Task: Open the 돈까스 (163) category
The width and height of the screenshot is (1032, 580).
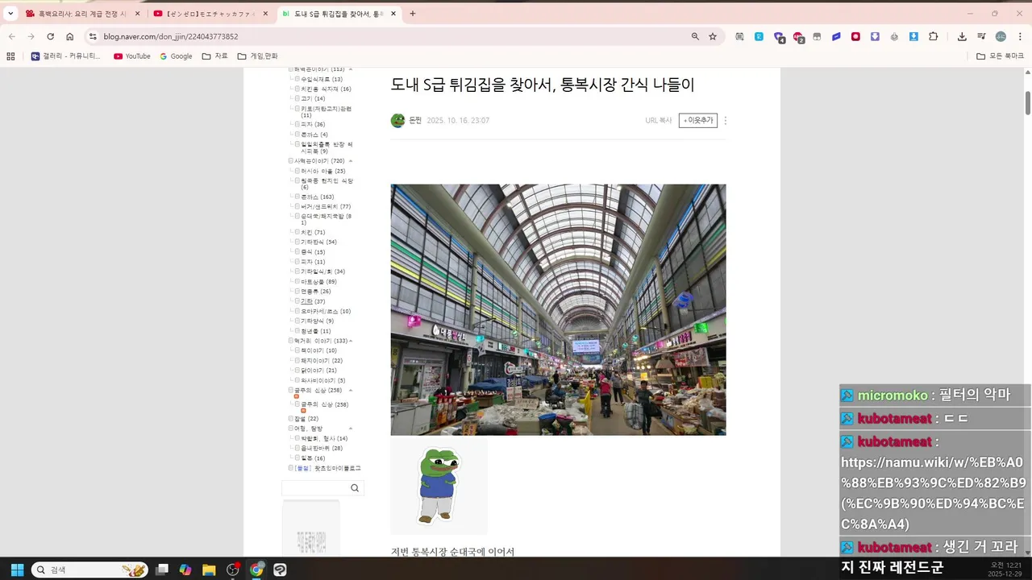Action: 316,197
